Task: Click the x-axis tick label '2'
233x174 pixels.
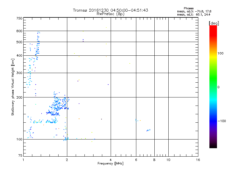Action: click(x=67, y=160)
